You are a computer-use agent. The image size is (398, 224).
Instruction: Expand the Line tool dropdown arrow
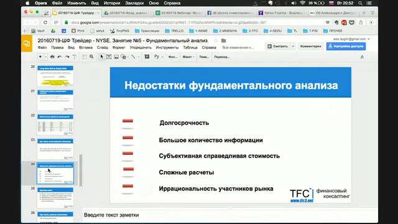[x=138, y=57]
